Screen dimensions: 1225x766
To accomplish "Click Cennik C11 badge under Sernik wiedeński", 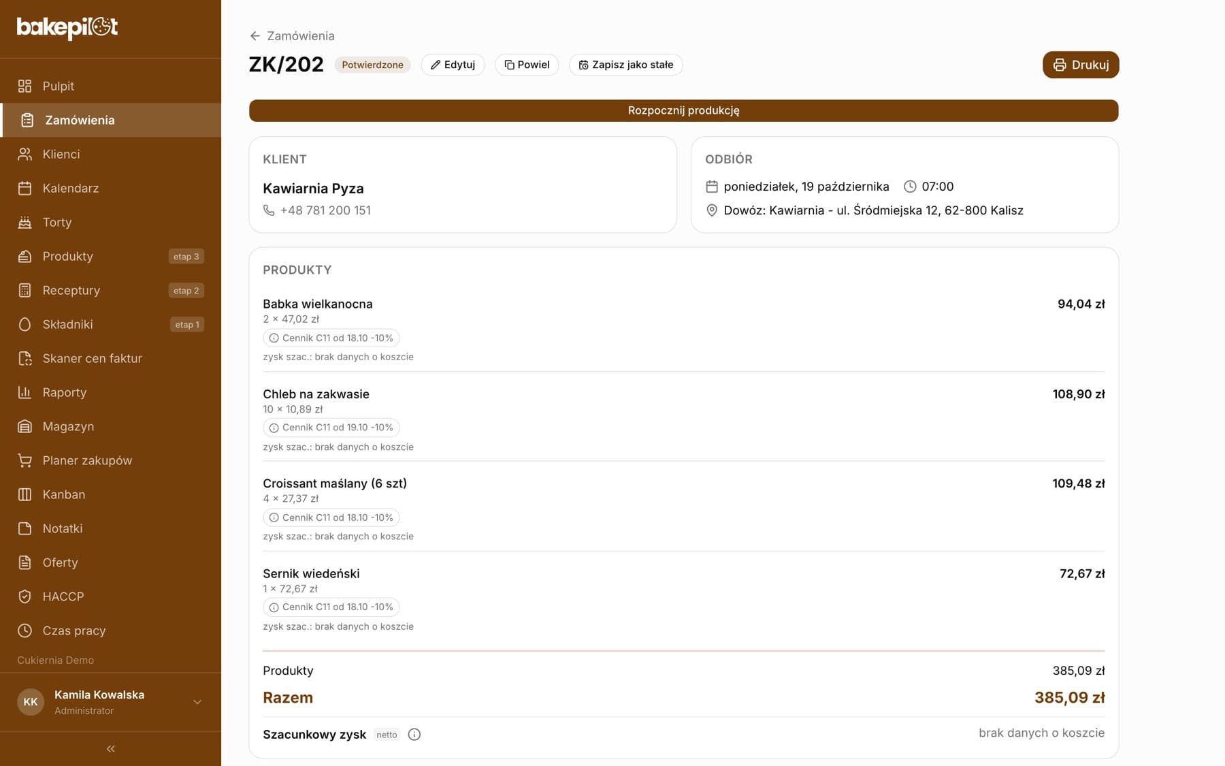I will pyautogui.click(x=331, y=607).
